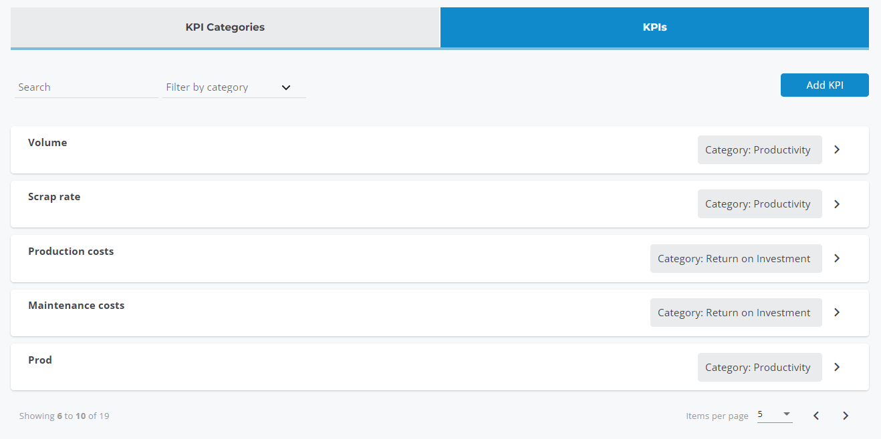This screenshot has height=439, width=881.
Task: Open the items per page selector
Action: 772,414
